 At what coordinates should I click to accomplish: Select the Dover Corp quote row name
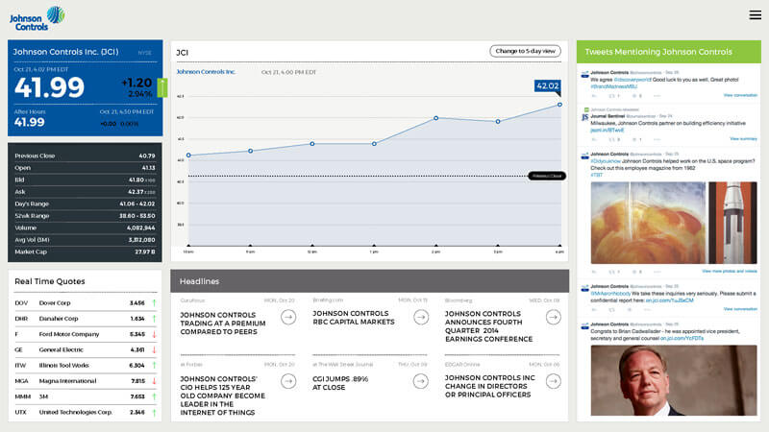[x=55, y=303]
